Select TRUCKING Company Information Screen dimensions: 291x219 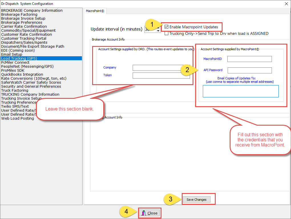[30, 94]
